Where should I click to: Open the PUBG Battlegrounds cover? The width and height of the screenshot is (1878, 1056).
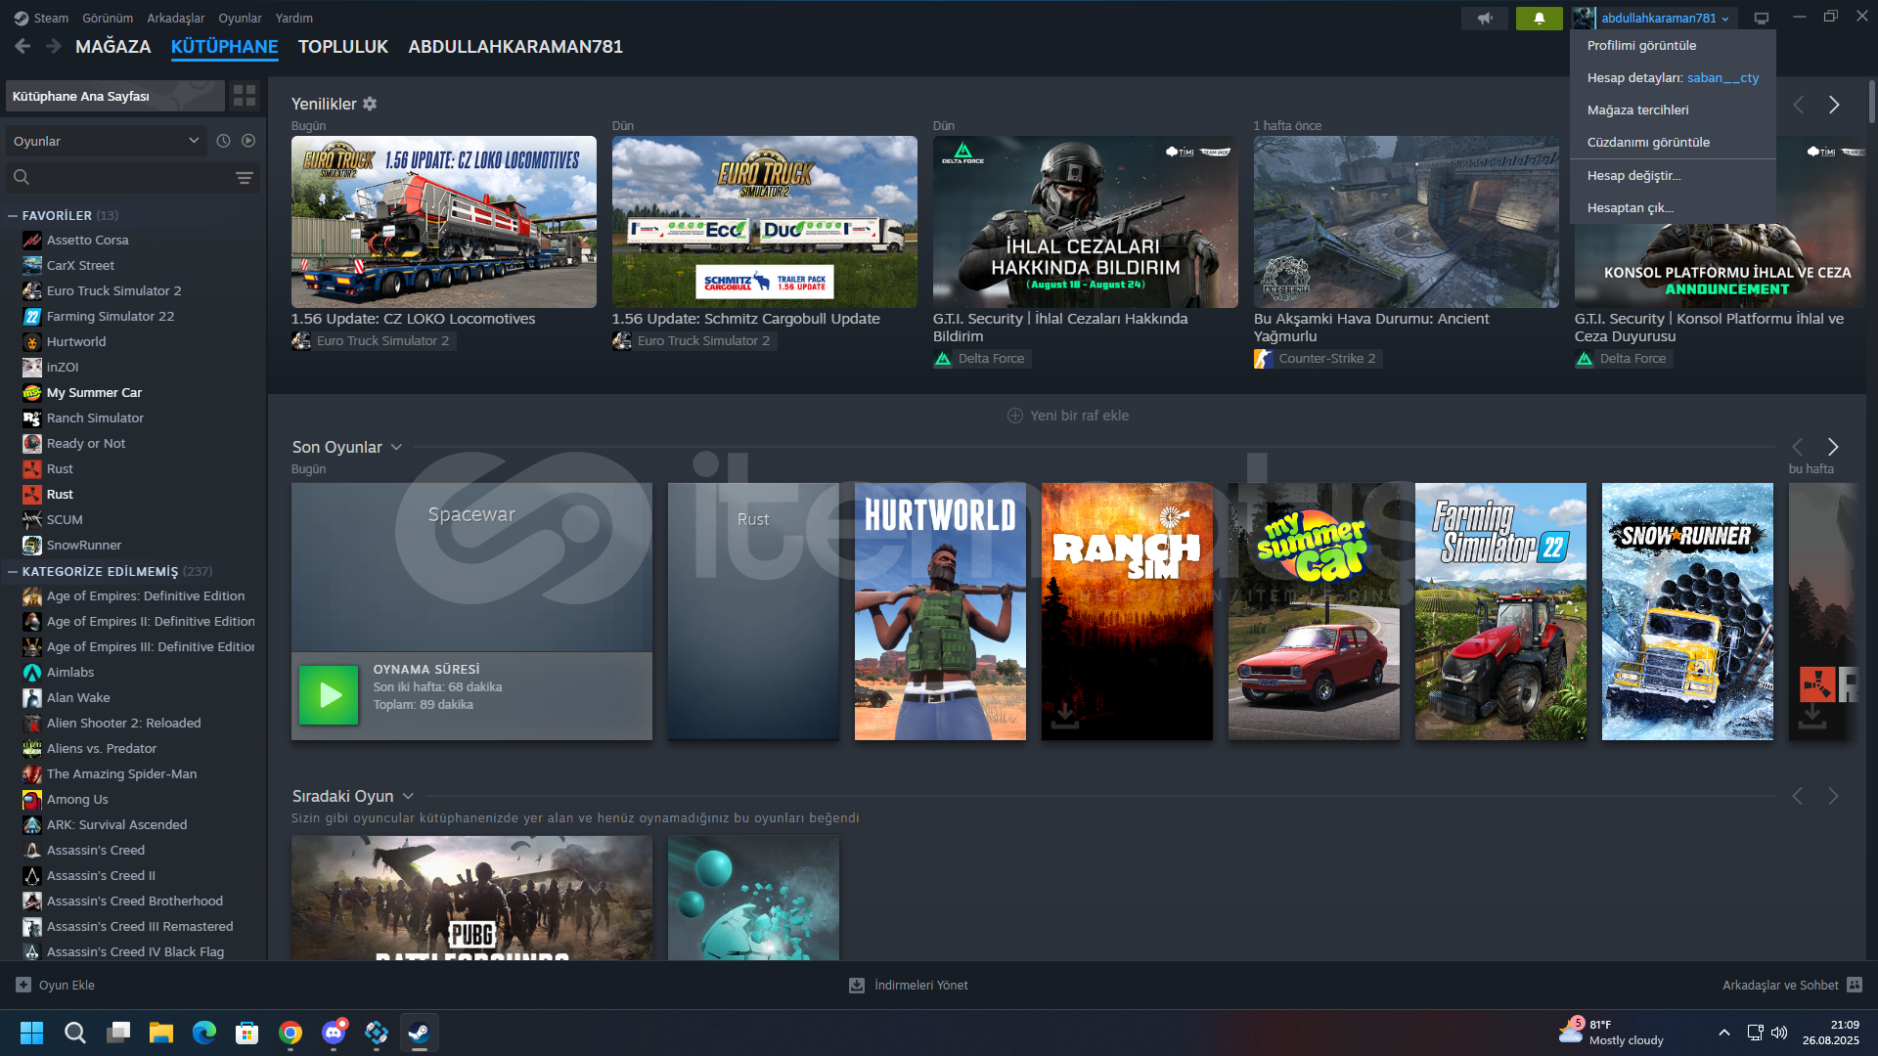point(471,898)
